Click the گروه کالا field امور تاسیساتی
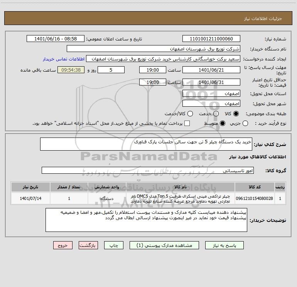Viewport: 297px width, 287px height. coord(148,170)
